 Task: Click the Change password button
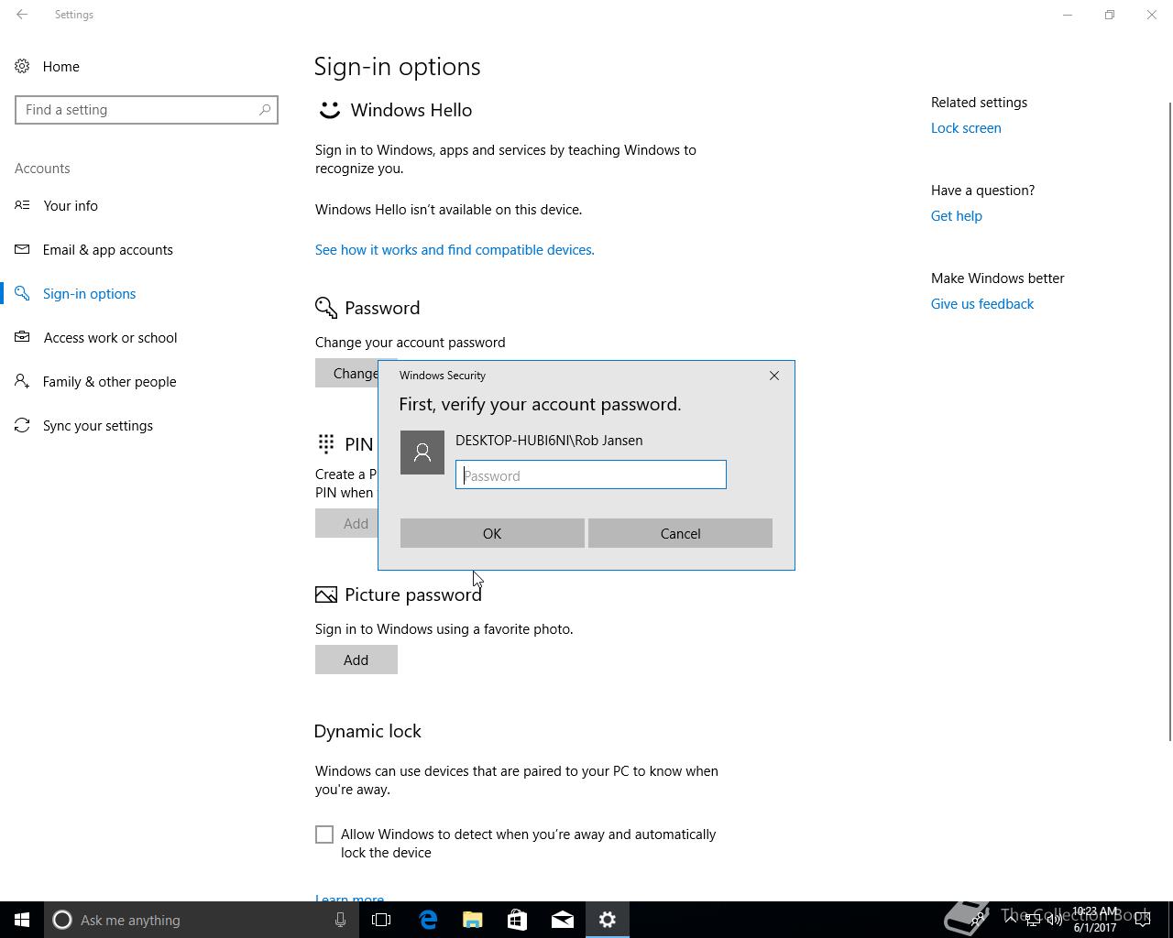[x=346, y=373]
